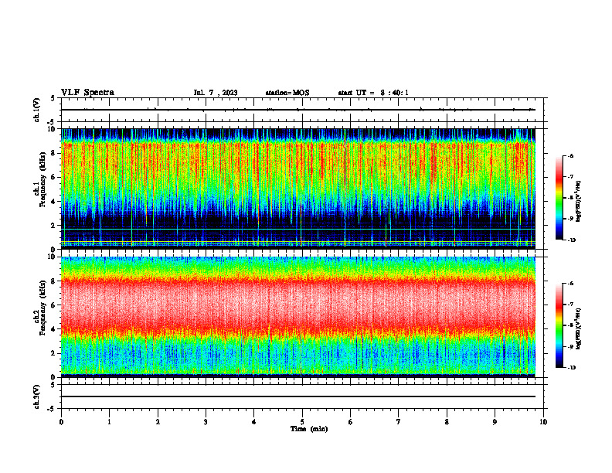The image size is (612, 473).
Task: Click the "-6" label on ch.2 color bar
Action: click(x=570, y=284)
